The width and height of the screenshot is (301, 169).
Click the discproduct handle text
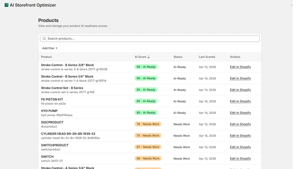click(x=49, y=127)
